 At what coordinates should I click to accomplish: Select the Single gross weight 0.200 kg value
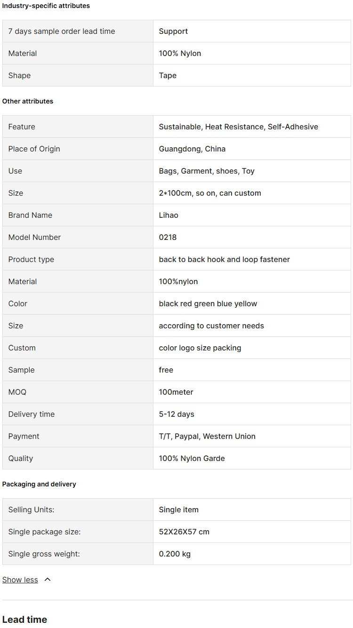pos(175,554)
